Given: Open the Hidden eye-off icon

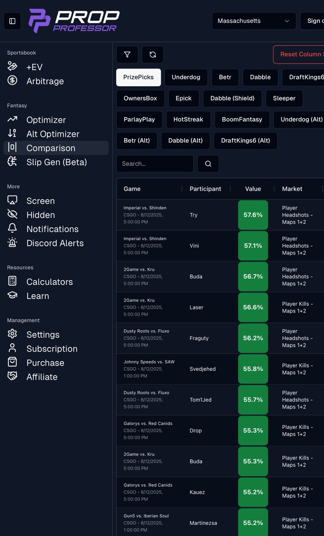Looking at the screenshot, I should (13, 214).
